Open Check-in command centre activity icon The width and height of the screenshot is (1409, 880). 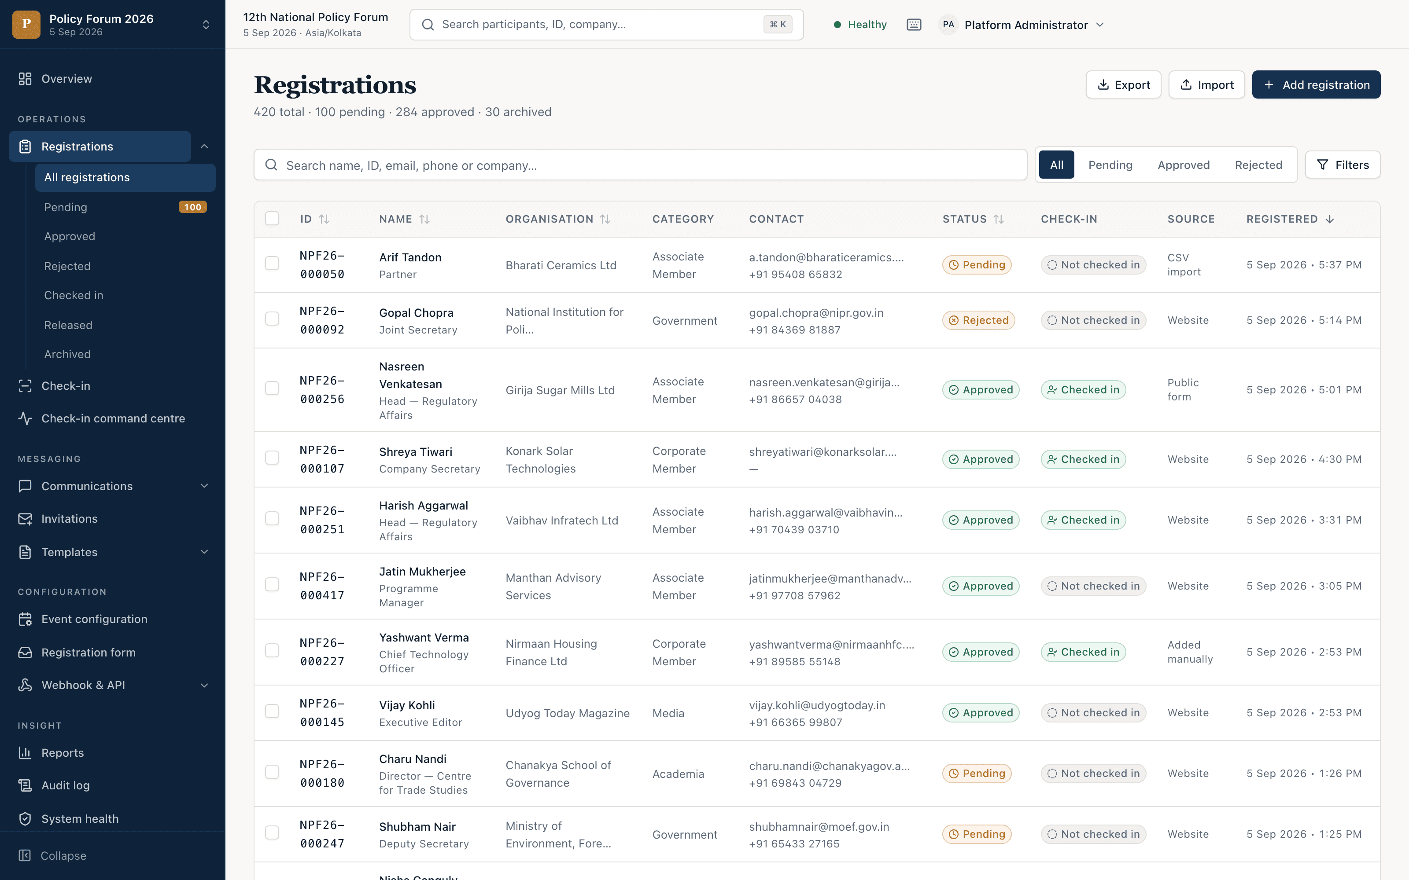[25, 418]
